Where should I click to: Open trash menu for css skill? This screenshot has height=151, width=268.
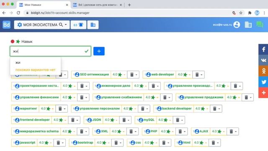pos(165,143)
